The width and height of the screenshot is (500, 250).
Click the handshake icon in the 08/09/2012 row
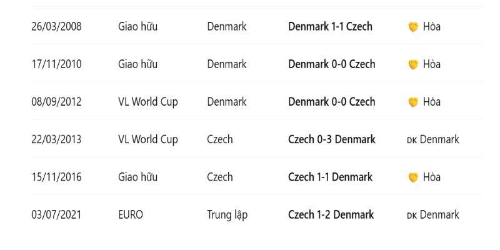[x=412, y=102]
